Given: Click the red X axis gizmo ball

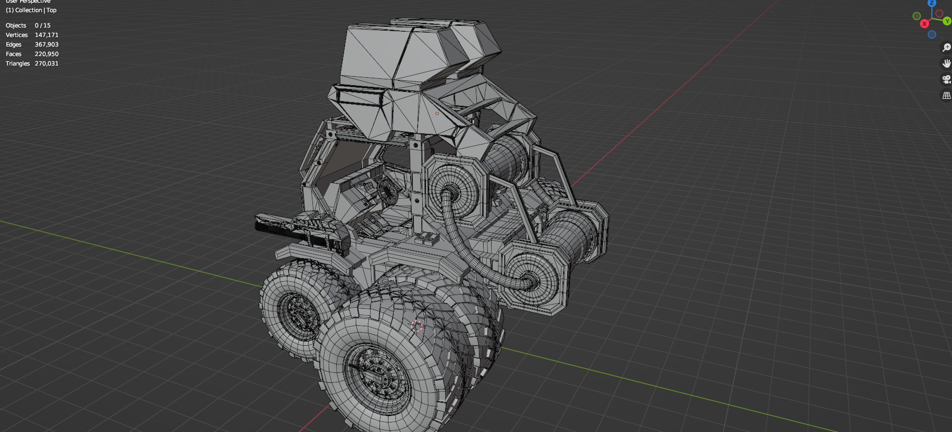Looking at the screenshot, I should pyautogui.click(x=924, y=24).
